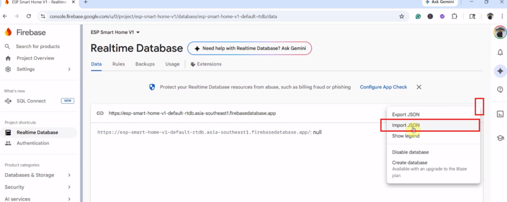Select Create database menu entry
507x202 pixels.
point(433,169)
